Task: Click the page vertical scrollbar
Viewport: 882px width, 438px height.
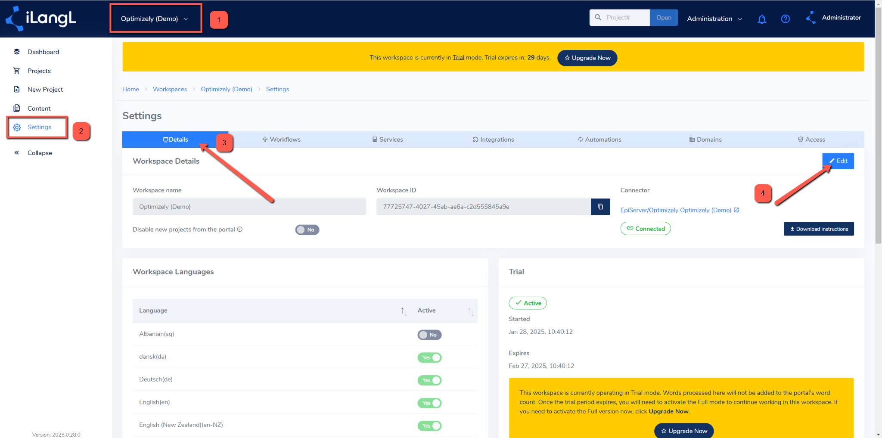Action: point(878,125)
